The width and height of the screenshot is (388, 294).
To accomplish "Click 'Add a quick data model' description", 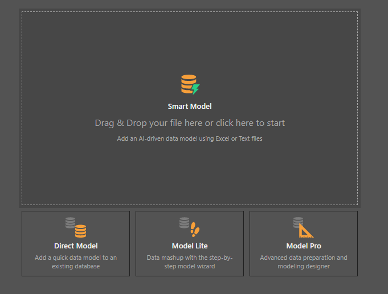I will (76, 262).
